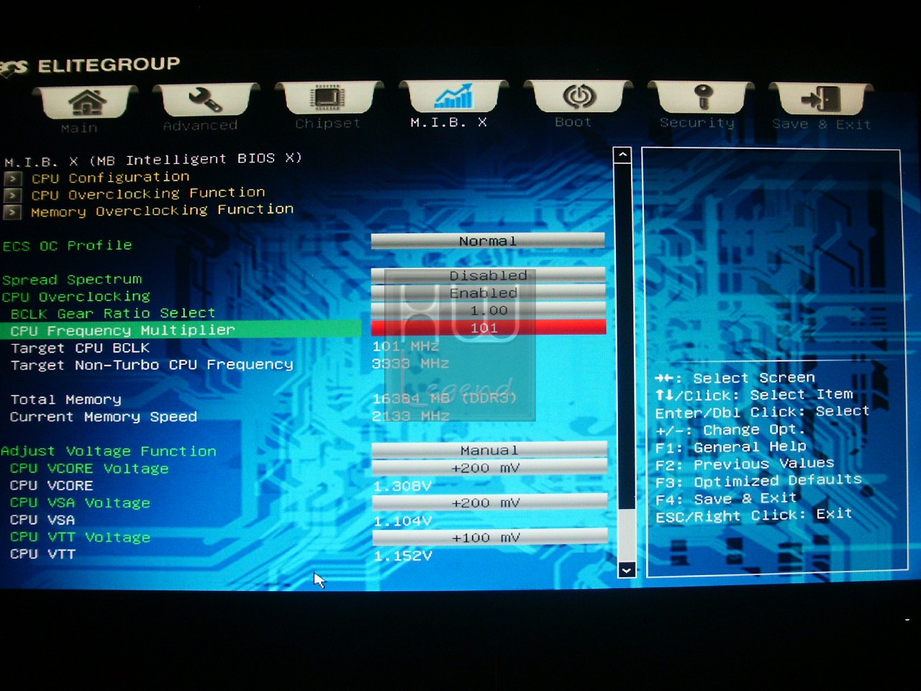The width and height of the screenshot is (921, 691).
Task: Select CPU VSA Voltage label
Action: pos(80,502)
